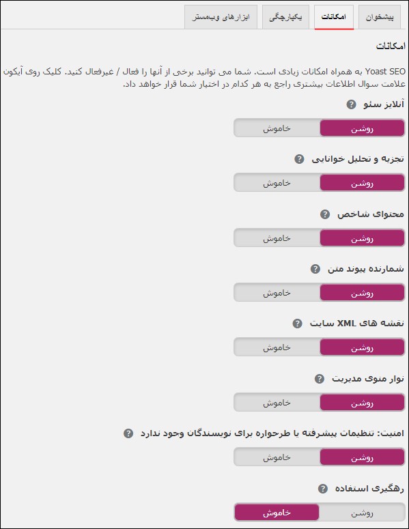This screenshot has height=529, width=409.
Task: Open the یکپارچگی tab
Action: coord(285,17)
